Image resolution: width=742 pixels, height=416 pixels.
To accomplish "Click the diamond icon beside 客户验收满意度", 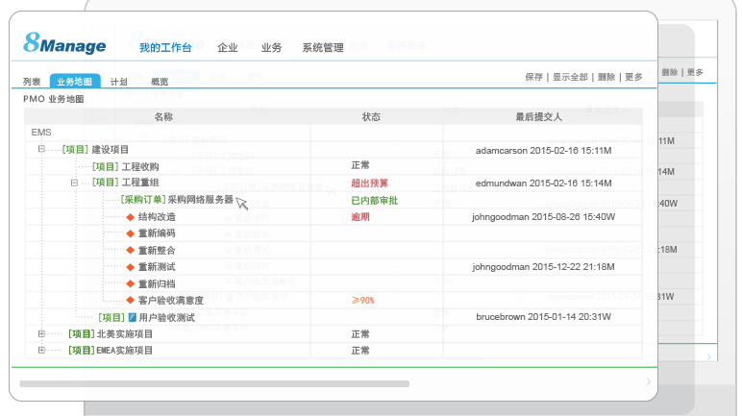I will pos(130,300).
